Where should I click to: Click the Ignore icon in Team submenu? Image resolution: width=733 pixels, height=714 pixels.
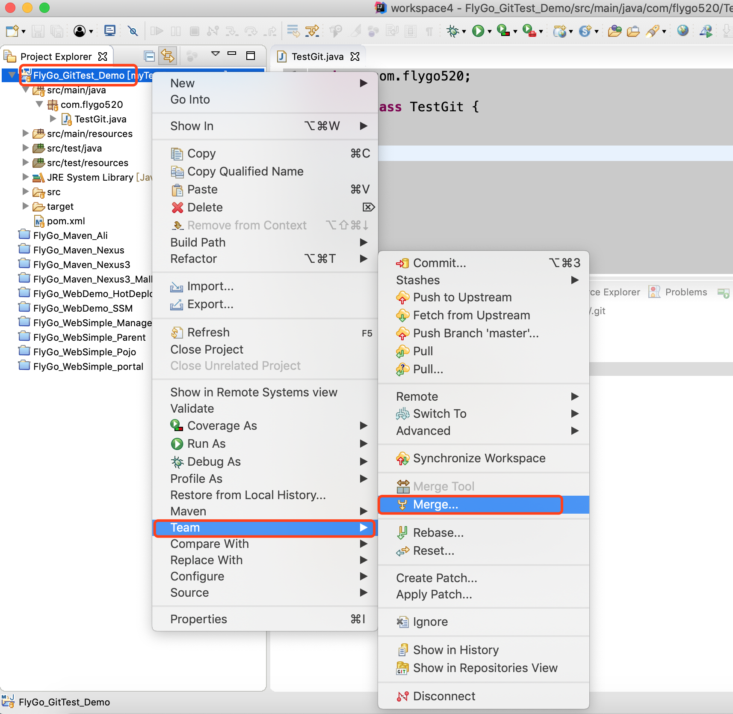402,622
